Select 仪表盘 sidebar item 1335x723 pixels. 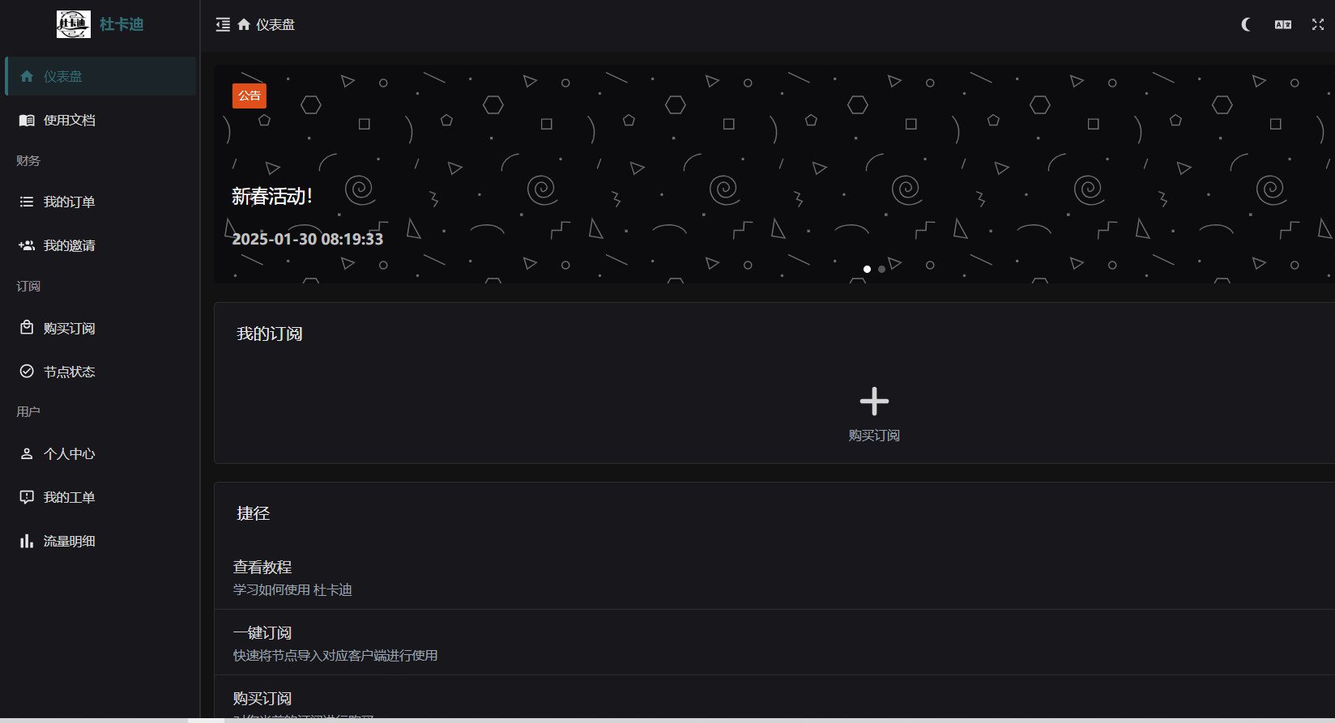(100, 76)
